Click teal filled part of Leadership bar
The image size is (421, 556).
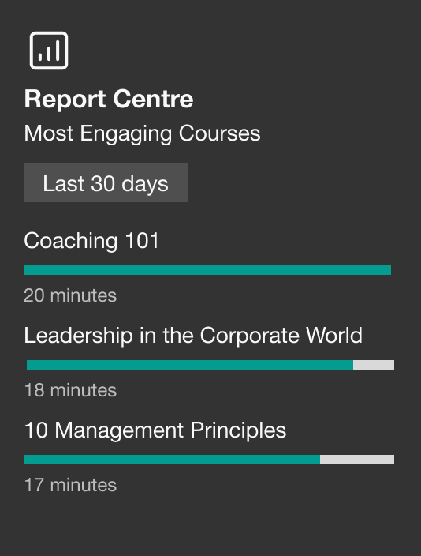[190, 365]
